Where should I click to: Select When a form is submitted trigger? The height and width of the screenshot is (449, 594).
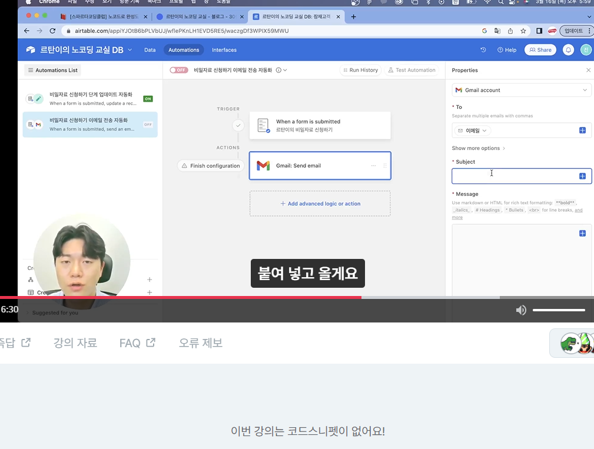click(320, 125)
